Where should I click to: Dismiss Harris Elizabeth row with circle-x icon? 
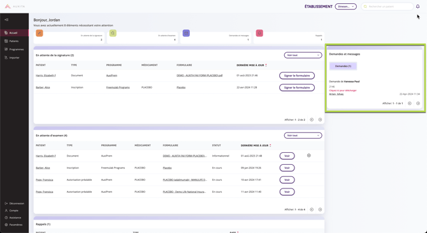pyautogui.click(x=309, y=155)
